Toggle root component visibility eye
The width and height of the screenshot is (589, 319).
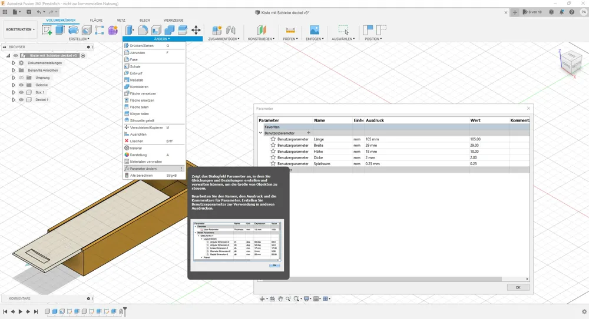pyautogui.click(x=16, y=55)
